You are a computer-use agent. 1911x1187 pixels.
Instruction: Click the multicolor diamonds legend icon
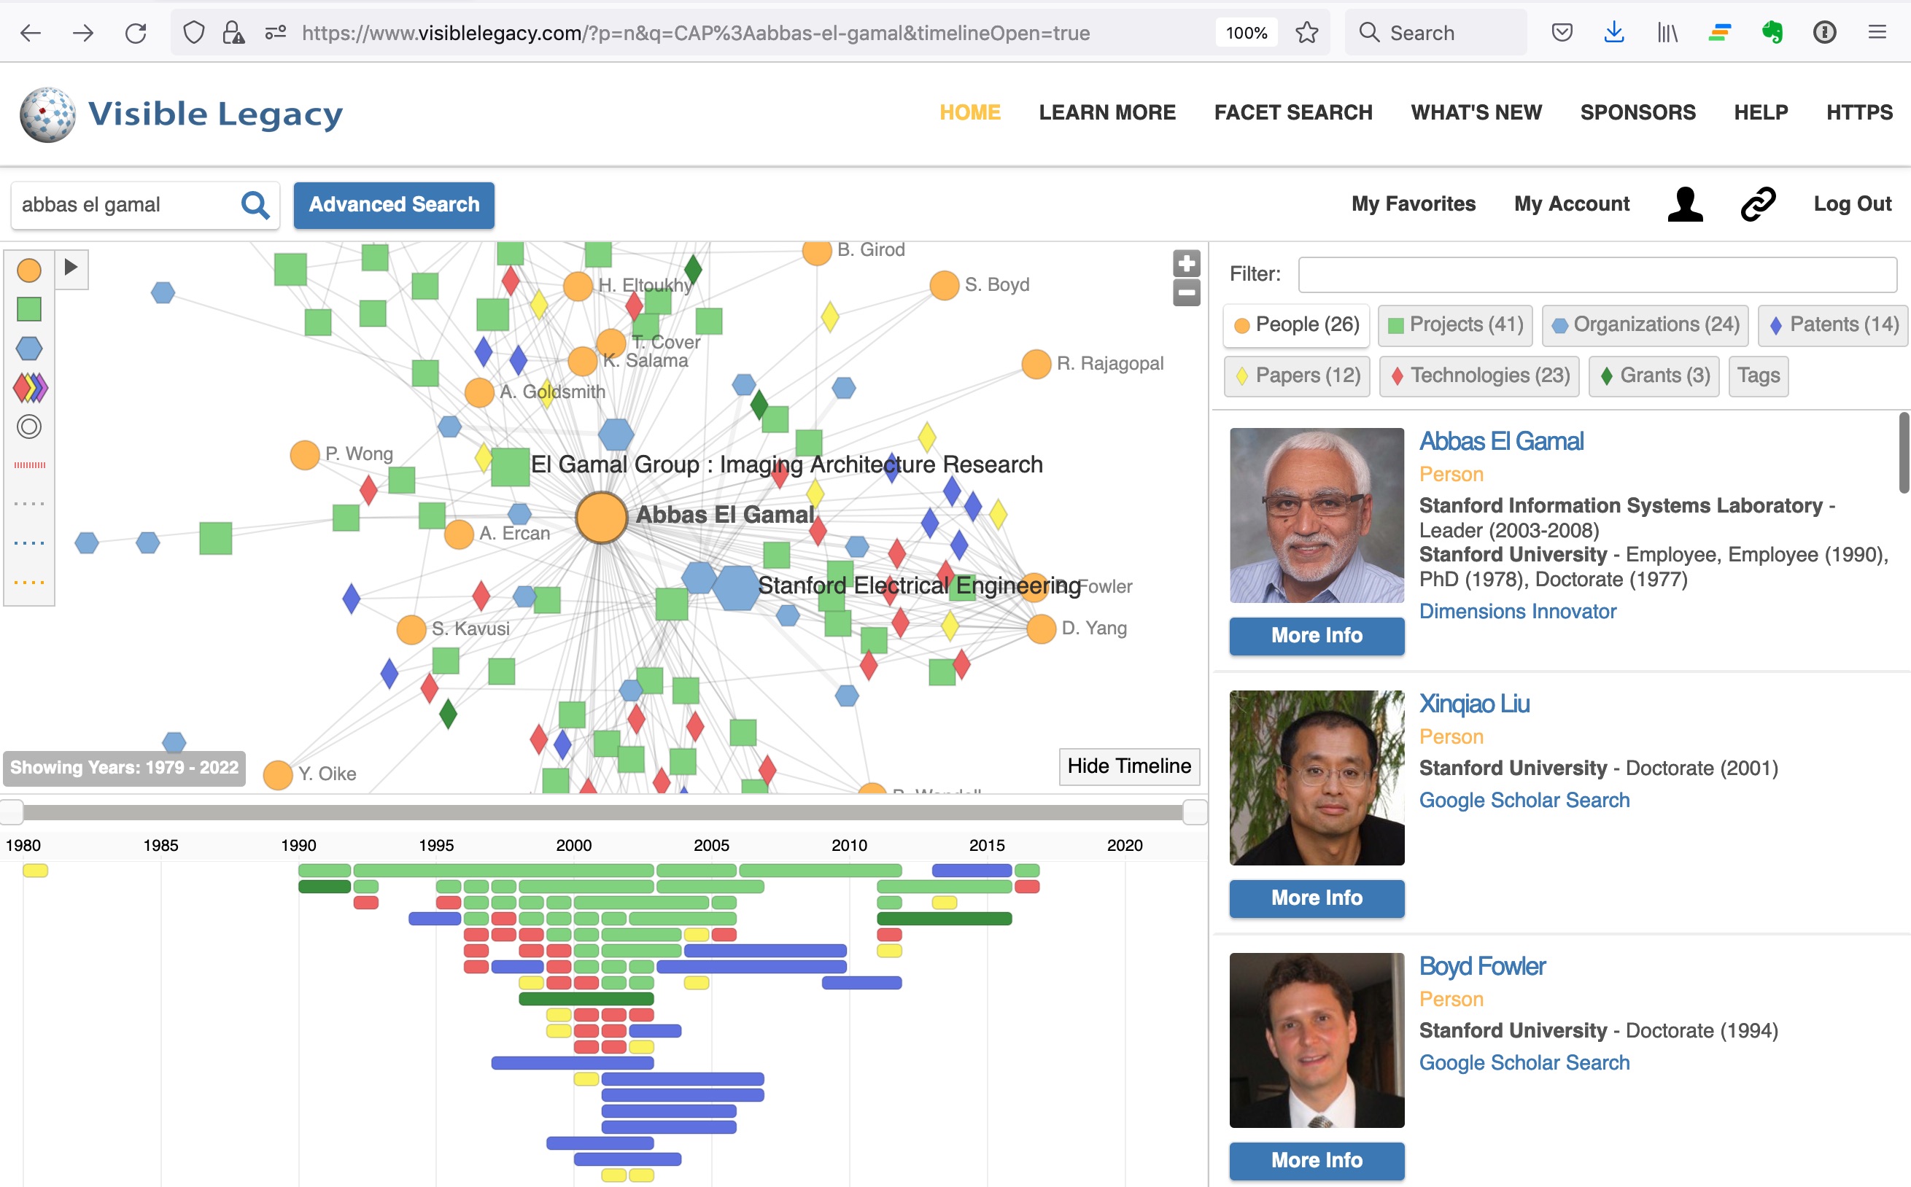click(30, 387)
